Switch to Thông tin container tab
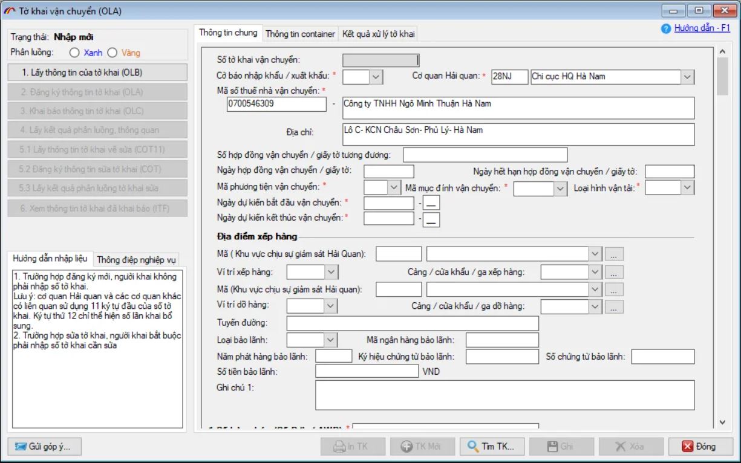The image size is (741, 463). pos(300,34)
